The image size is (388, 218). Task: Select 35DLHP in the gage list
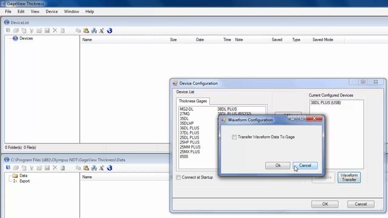[x=187, y=124]
